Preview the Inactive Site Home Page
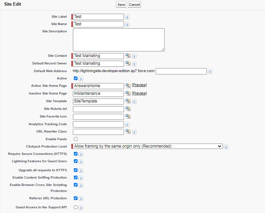265x213 pixels. click(x=139, y=93)
